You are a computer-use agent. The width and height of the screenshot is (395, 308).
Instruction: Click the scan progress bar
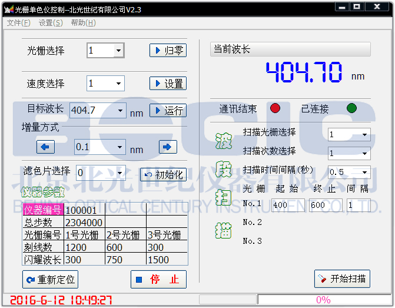pos(323,300)
